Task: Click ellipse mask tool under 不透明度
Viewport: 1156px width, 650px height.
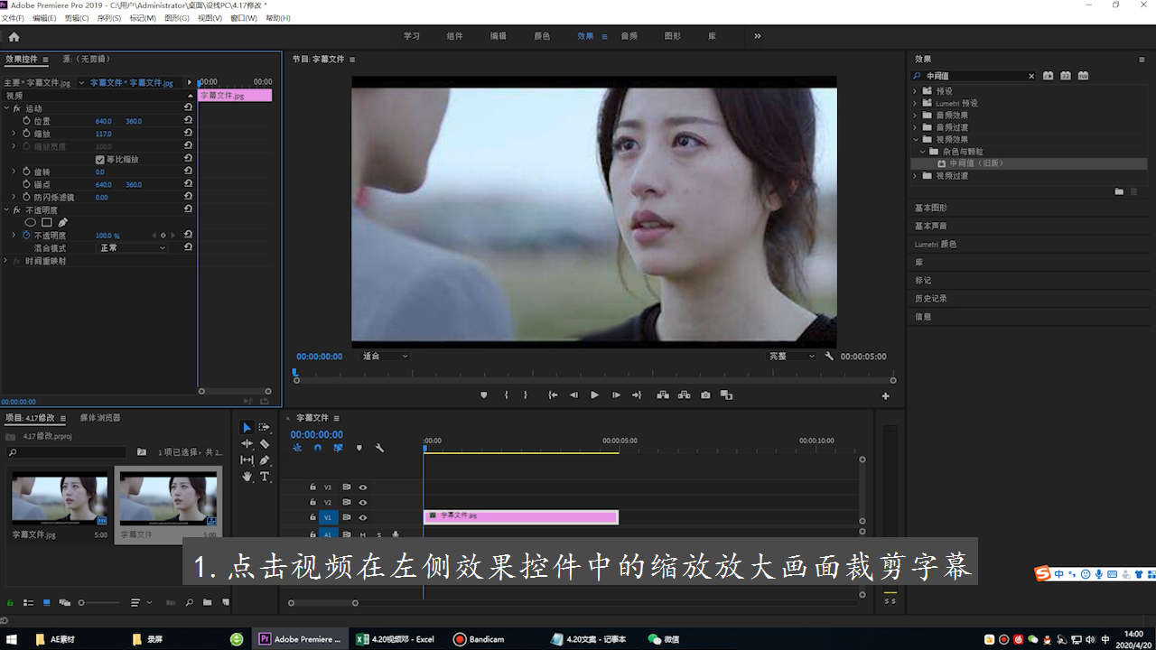Action: [31, 222]
